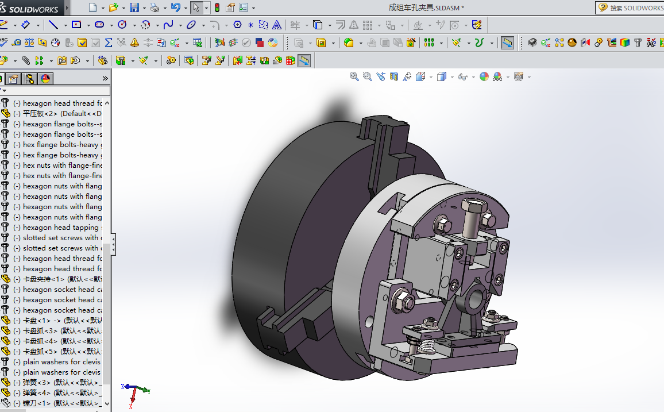Open the DisplayManager color-ball tab
The width and height of the screenshot is (664, 412).
[x=45, y=79]
